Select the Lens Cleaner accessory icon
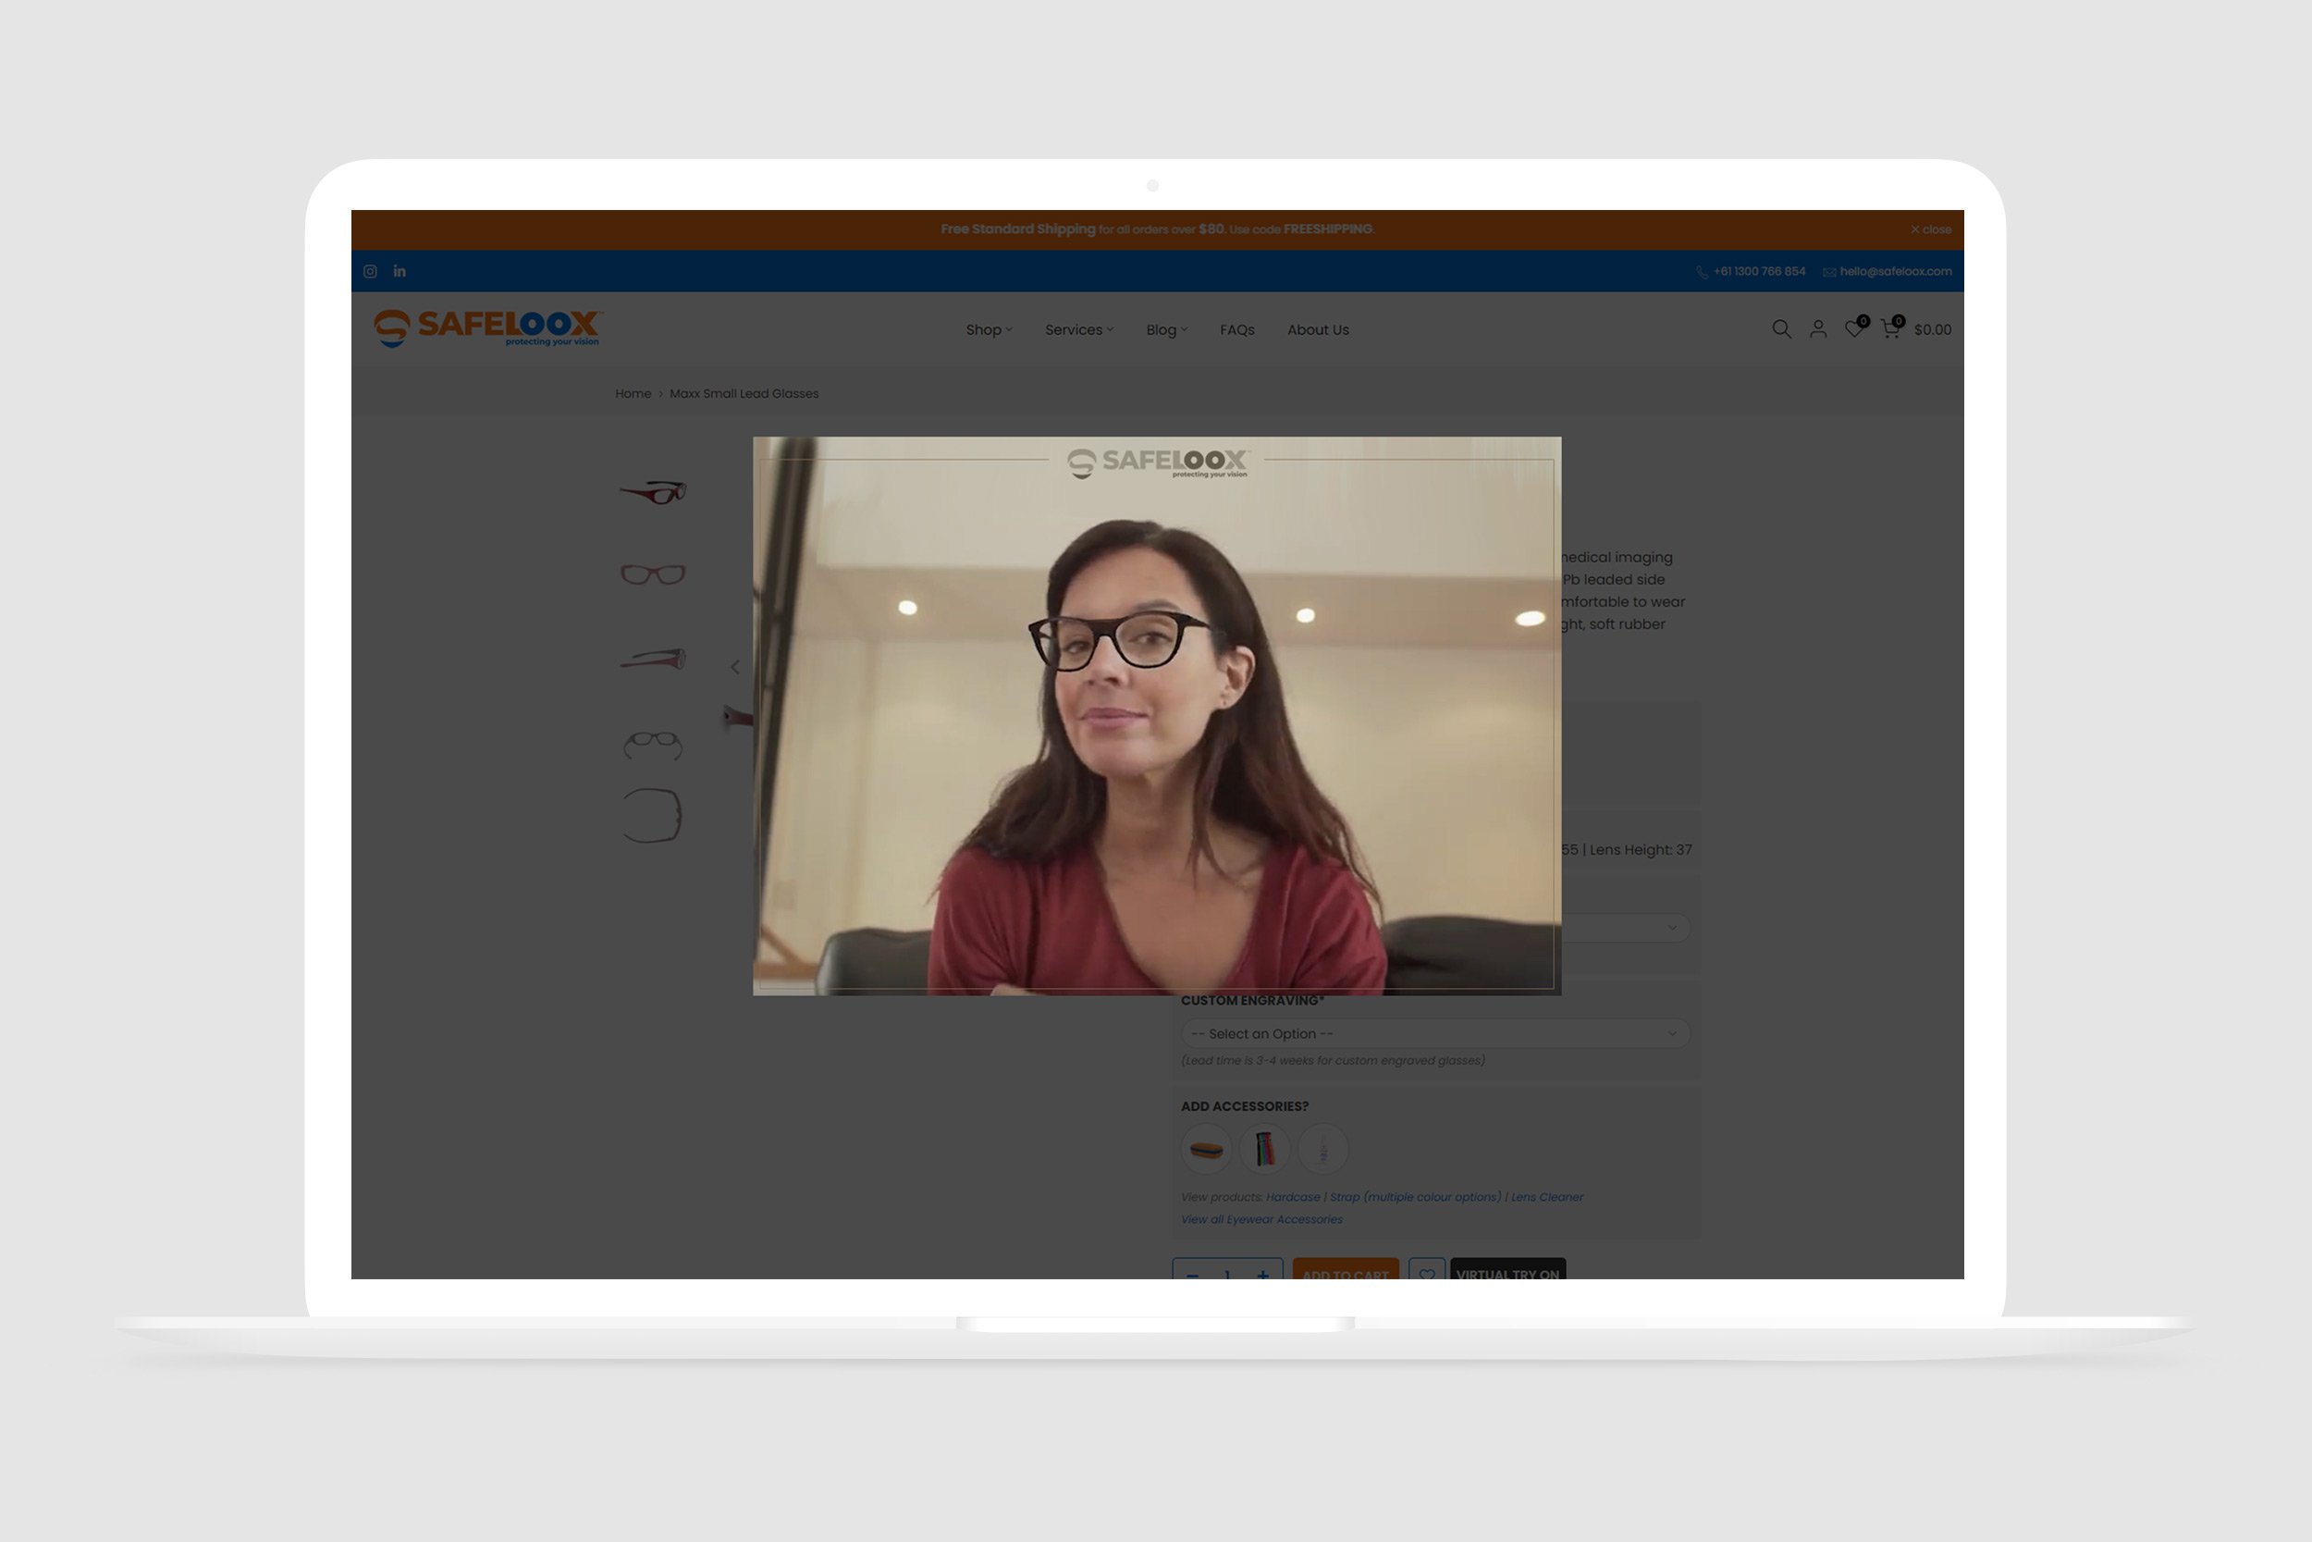 (1323, 1149)
